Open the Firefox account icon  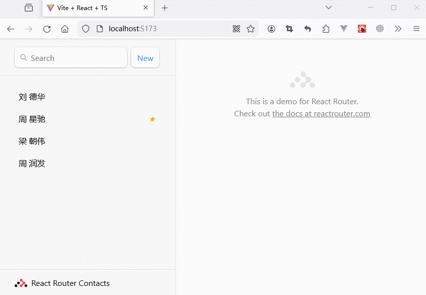pyautogui.click(x=271, y=29)
